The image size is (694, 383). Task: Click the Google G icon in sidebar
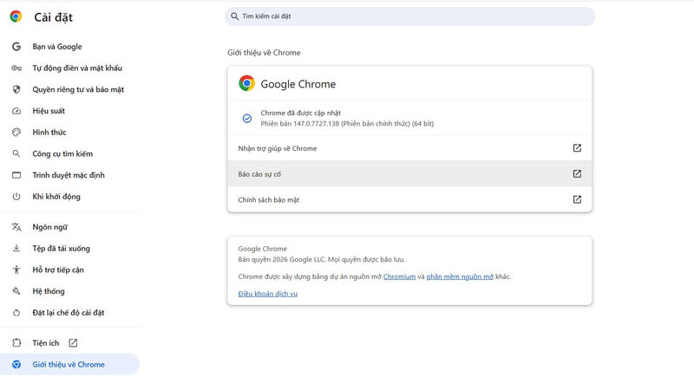[x=16, y=47]
